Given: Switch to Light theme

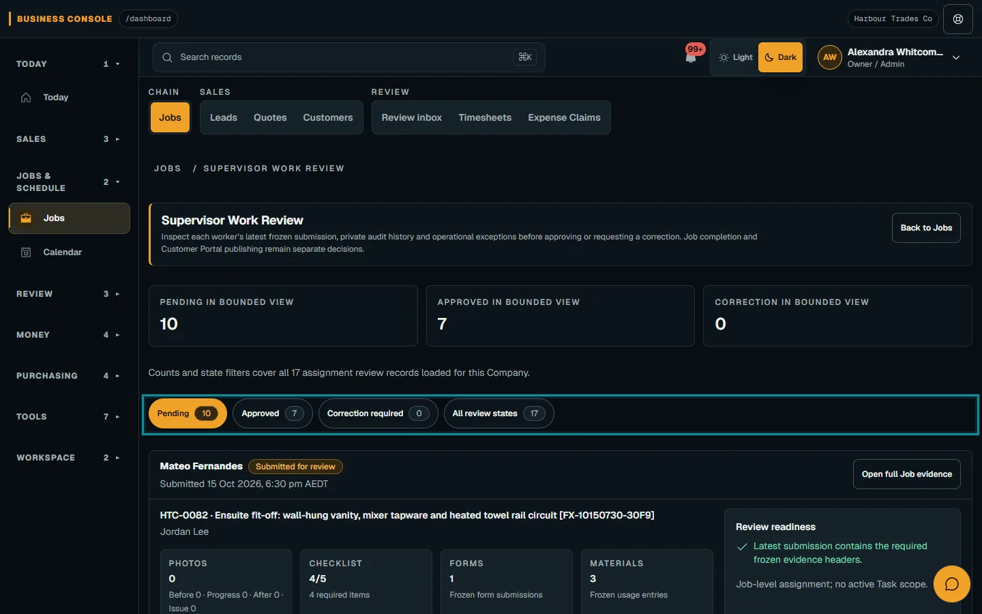Looking at the screenshot, I should 736,57.
